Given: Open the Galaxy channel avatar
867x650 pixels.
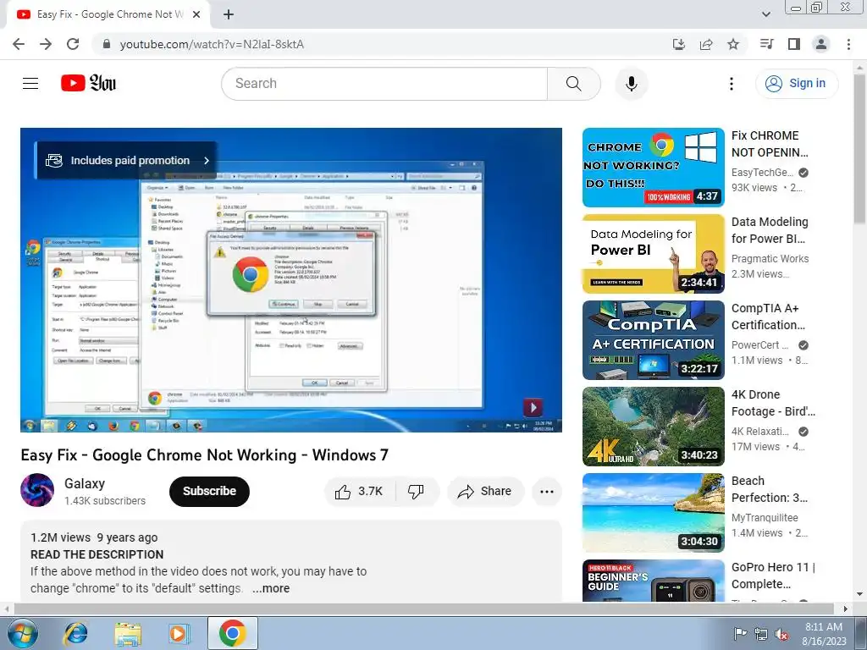Looking at the screenshot, I should coord(37,490).
